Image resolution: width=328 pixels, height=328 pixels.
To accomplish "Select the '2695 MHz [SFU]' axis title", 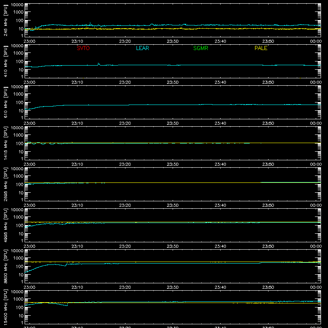I will pos(5,184).
